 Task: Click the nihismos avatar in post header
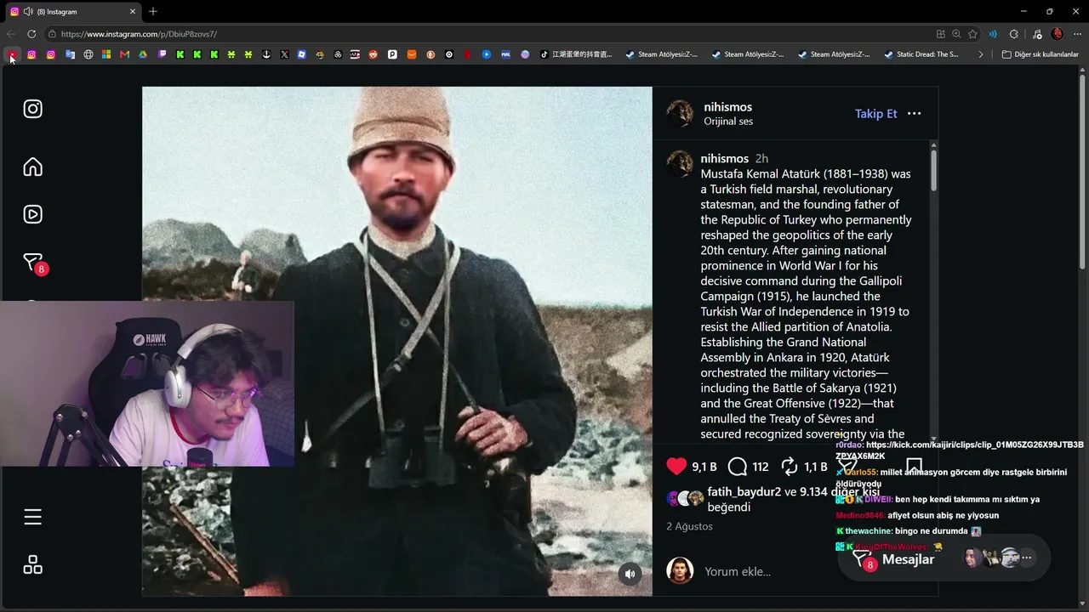coord(680,113)
